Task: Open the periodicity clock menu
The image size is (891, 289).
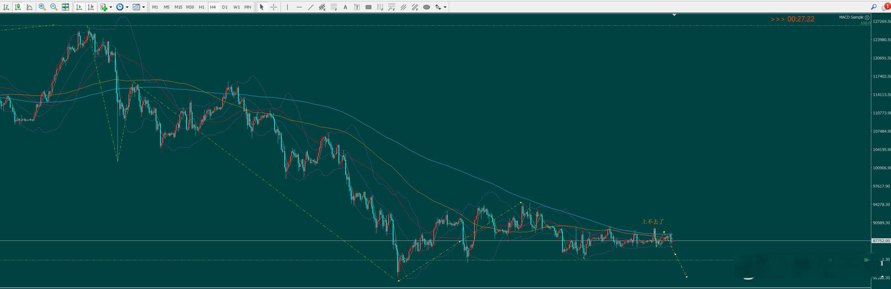Action: tap(120, 7)
